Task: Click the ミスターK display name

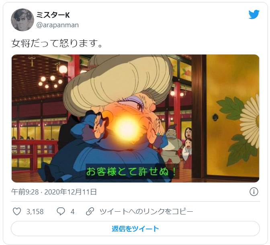Action: click(x=53, y=15)
